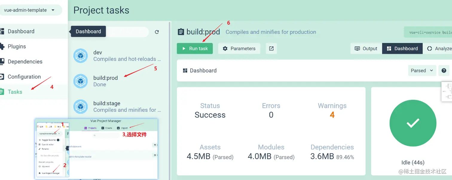Open the Configuration page

pos(34,77)
